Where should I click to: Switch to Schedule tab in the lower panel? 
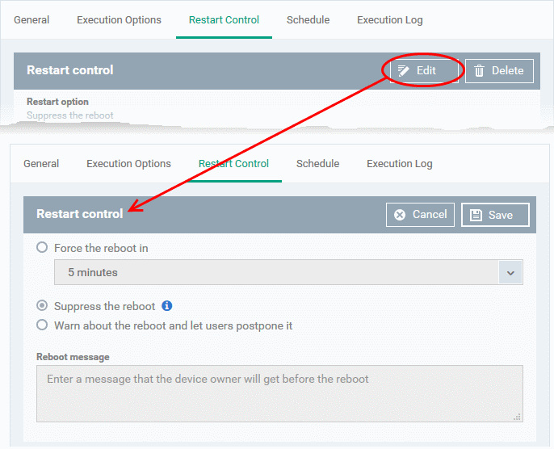coord(317,164)
